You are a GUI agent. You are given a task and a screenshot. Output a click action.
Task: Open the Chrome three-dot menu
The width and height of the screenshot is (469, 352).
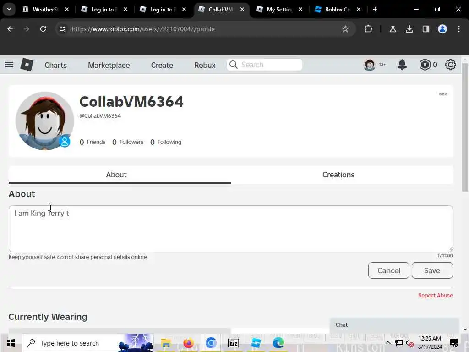click(459, 29)
